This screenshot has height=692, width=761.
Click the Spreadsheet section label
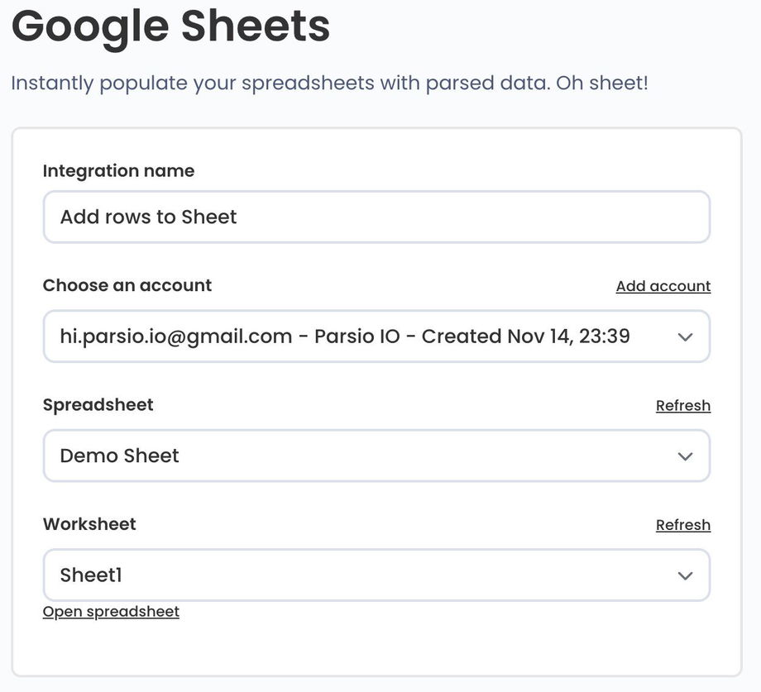98,404
